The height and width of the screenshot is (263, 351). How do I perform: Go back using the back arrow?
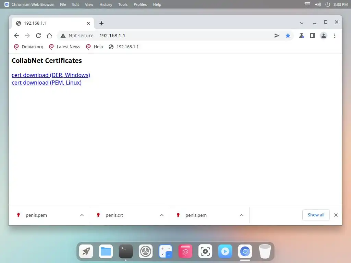click(16, 36)
